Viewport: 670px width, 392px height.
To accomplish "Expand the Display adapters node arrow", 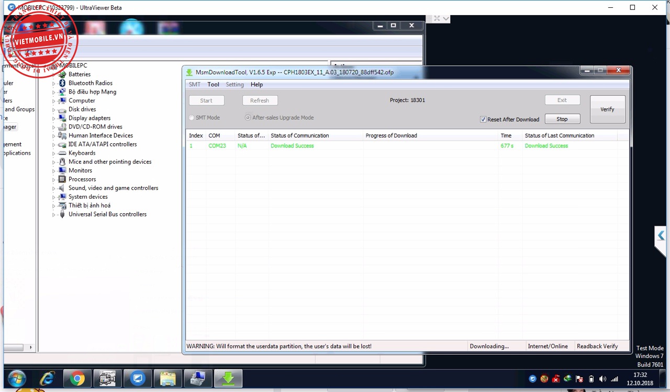I will (x=53, y=118).
